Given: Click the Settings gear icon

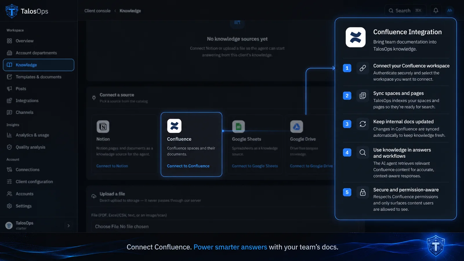Looking at the screenshot, I should click(x=10, y=206).
